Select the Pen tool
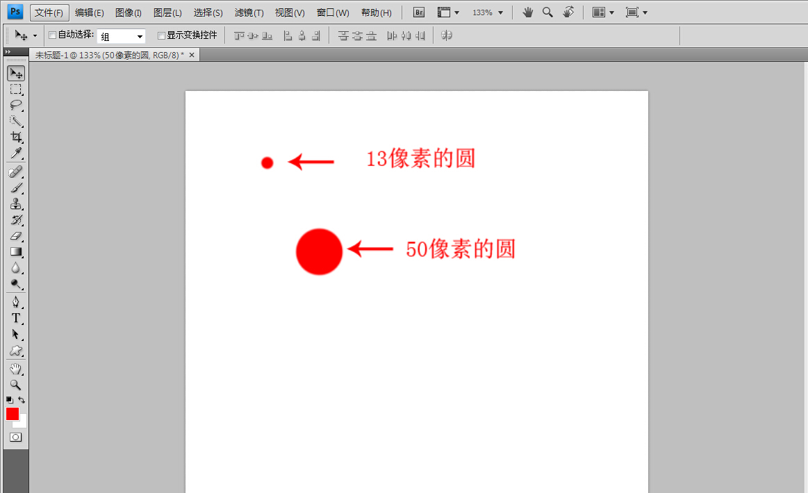The height and width of the screenshot is (493, 808). (x=16, y=302)
